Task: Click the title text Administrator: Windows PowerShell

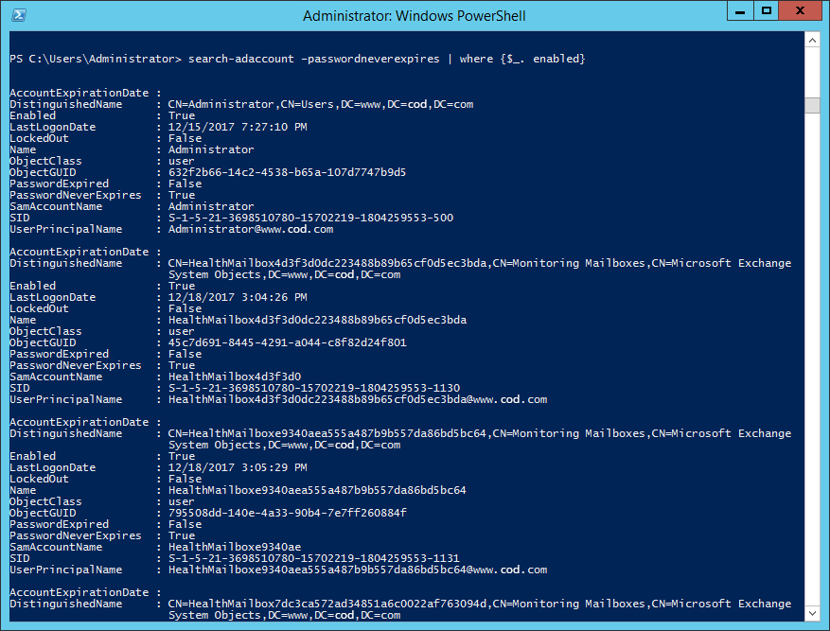Action: (414, 16)
